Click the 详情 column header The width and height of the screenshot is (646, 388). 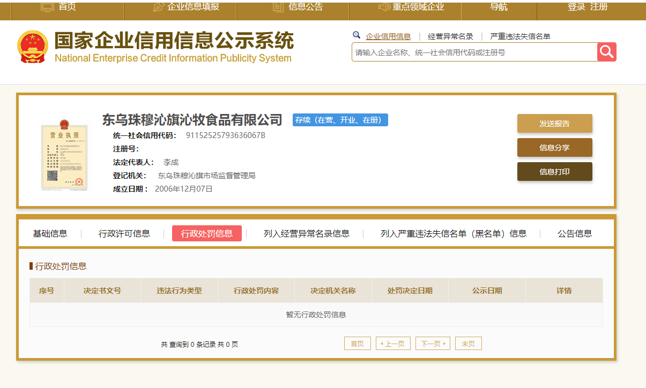coord(564,291)
